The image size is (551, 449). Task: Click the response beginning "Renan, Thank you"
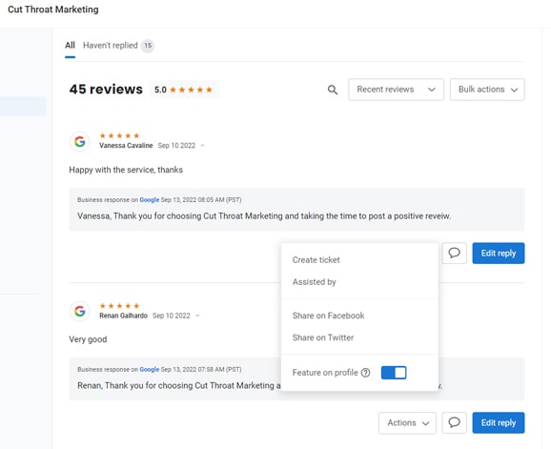[x=179, y=385]
